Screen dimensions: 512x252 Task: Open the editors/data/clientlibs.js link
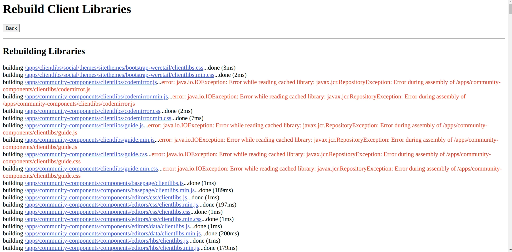click(x=107, y=226)
